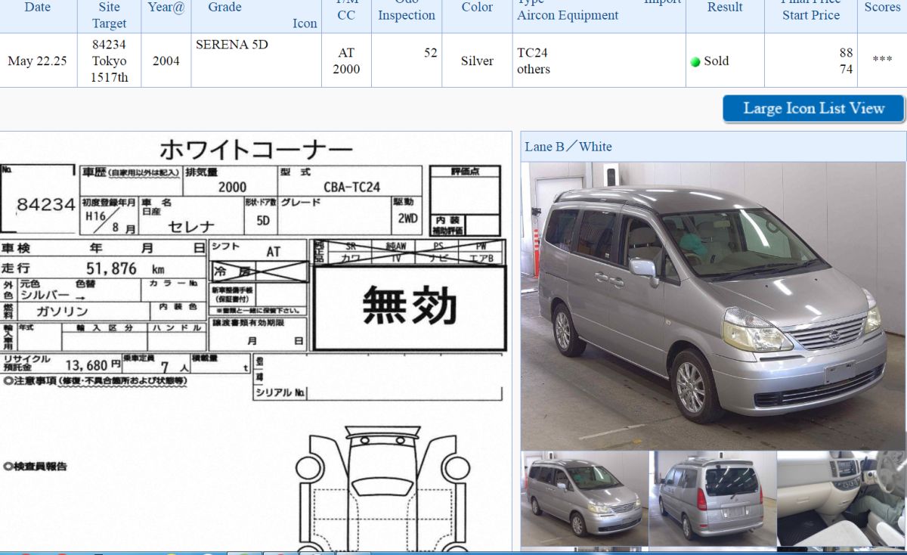Click the green Sold status dot
Image resolution: width=907 pixels, height=555 pixels.
click(695, 62)
